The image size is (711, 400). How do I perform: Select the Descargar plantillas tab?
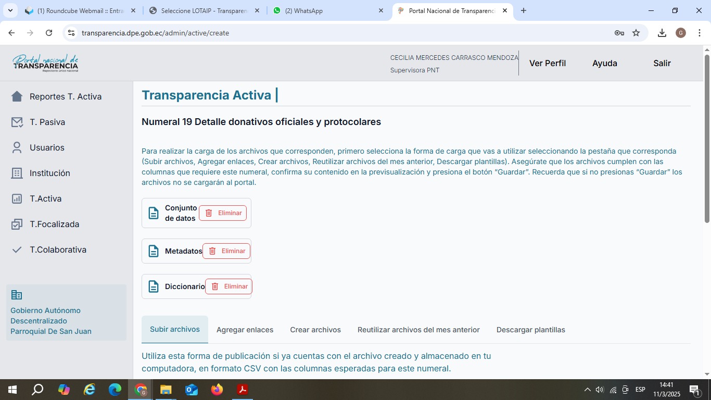(x=530, y=330)
